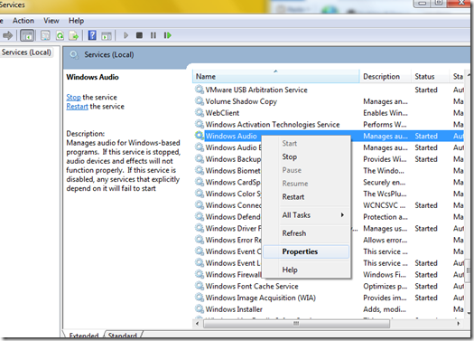Sort by the Description column header
The image size is (474, 341).
(x=386, y=76)
